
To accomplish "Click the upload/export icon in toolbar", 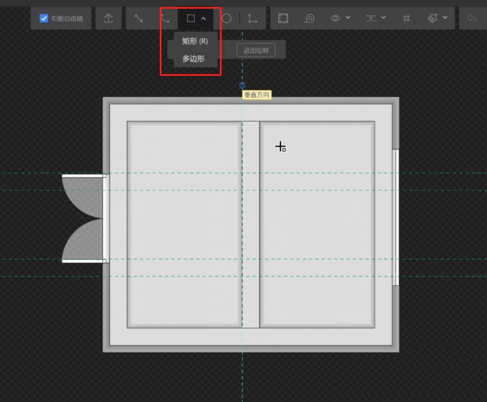I will pos(108,18).
